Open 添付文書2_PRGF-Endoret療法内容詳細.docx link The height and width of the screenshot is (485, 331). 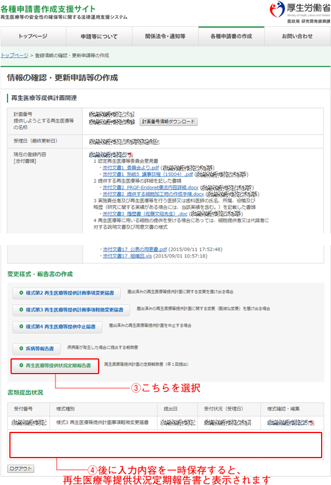tap(151, 187)
